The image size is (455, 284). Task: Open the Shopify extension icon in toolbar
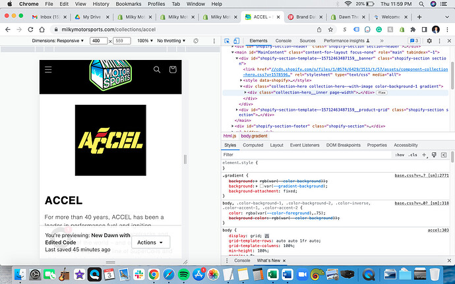pyautogui.click(x=402, y=30)
